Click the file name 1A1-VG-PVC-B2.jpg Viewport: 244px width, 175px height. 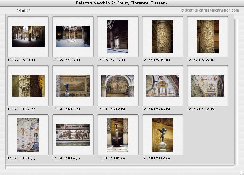201,60
